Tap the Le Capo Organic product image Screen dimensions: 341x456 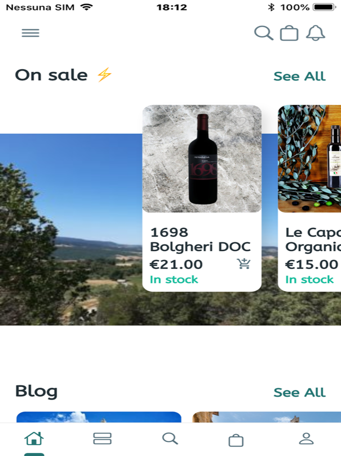[x=312, y=159]
